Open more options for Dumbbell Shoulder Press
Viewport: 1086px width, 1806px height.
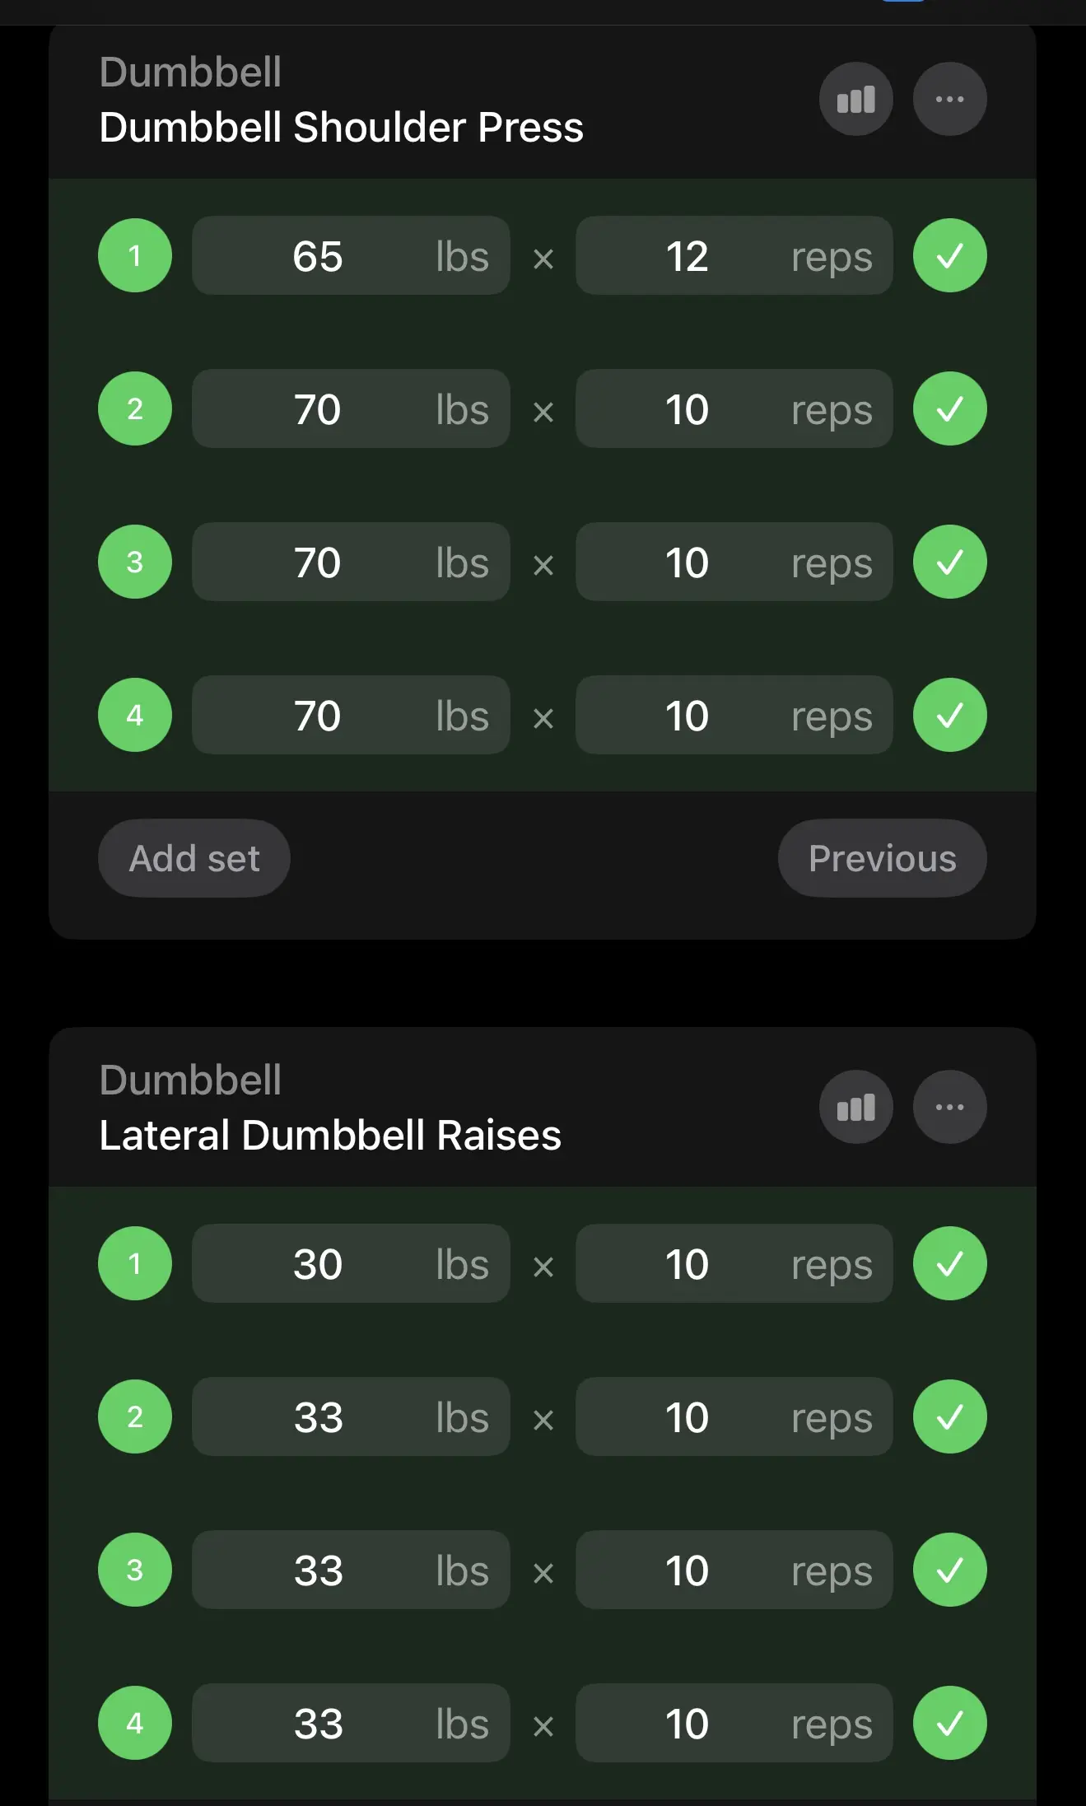click(x=949, y=100)
